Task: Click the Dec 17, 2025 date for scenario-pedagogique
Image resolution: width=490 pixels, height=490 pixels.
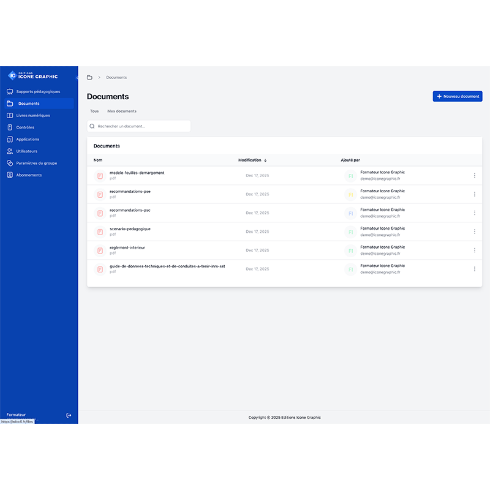Action: point(257,232)
